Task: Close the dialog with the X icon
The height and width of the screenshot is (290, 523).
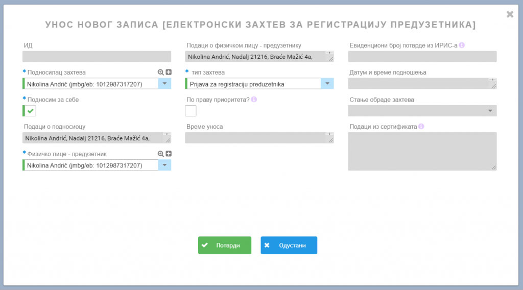Action: (509, 14)
